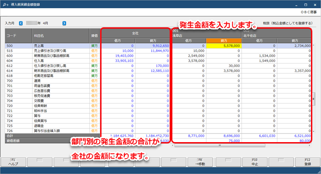Image resolution: width=321 pixels, height=174 pixels.
Task: Click F1 ヘルプ function button
Action: (13, 162)
